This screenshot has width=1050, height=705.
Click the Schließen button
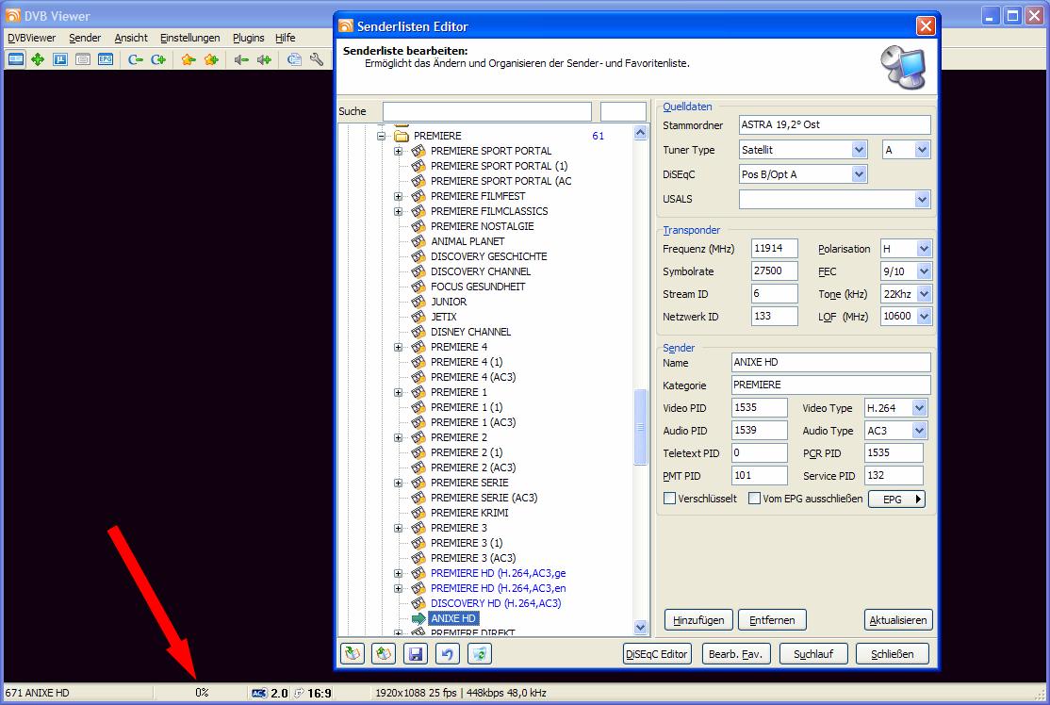893,653
